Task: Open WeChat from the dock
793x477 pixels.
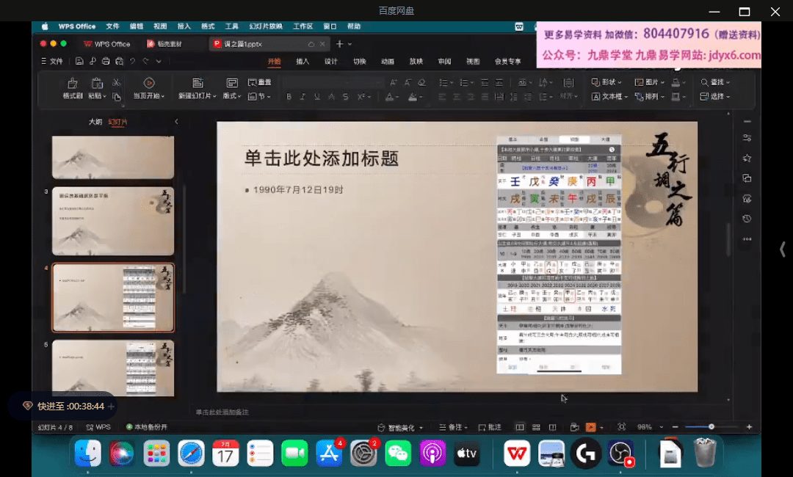Action: coord(398,454)
